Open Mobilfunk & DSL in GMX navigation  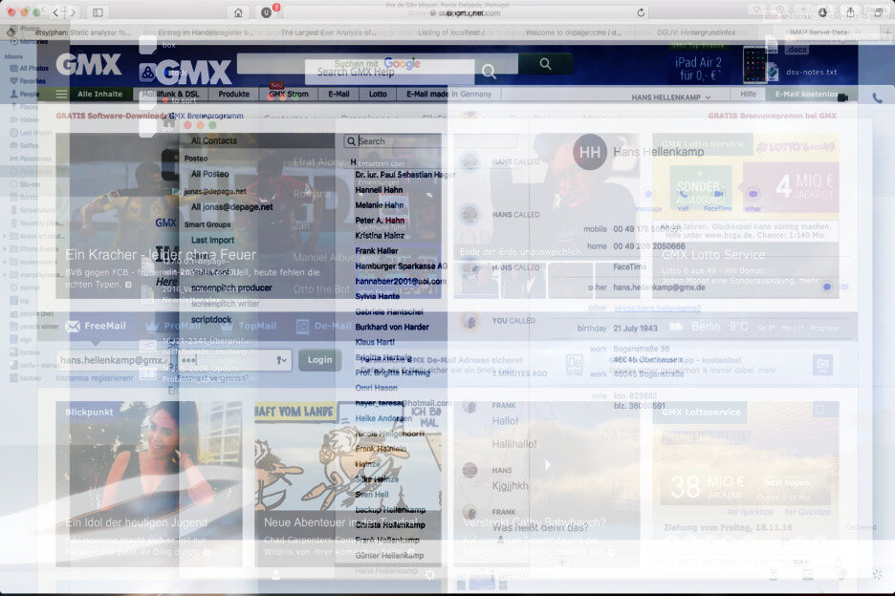tap(170, 95)
